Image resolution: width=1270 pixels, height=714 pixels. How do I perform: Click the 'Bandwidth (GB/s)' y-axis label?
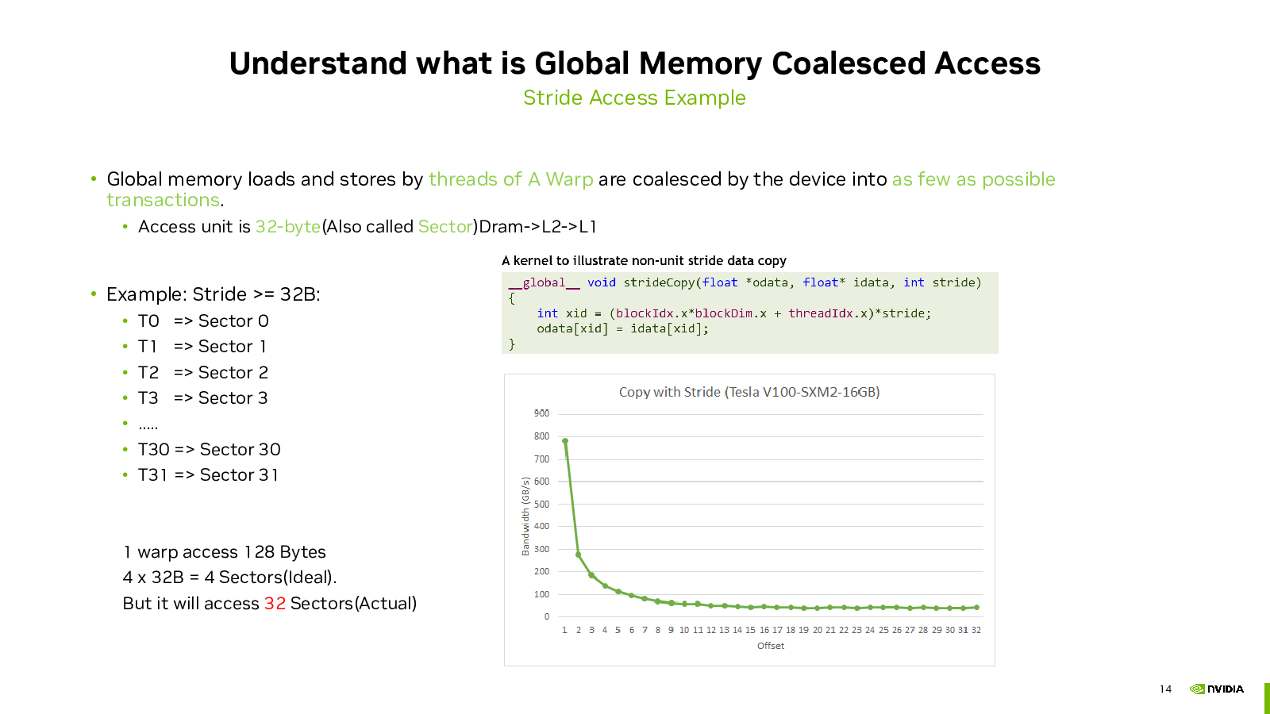tap(525, 516)
